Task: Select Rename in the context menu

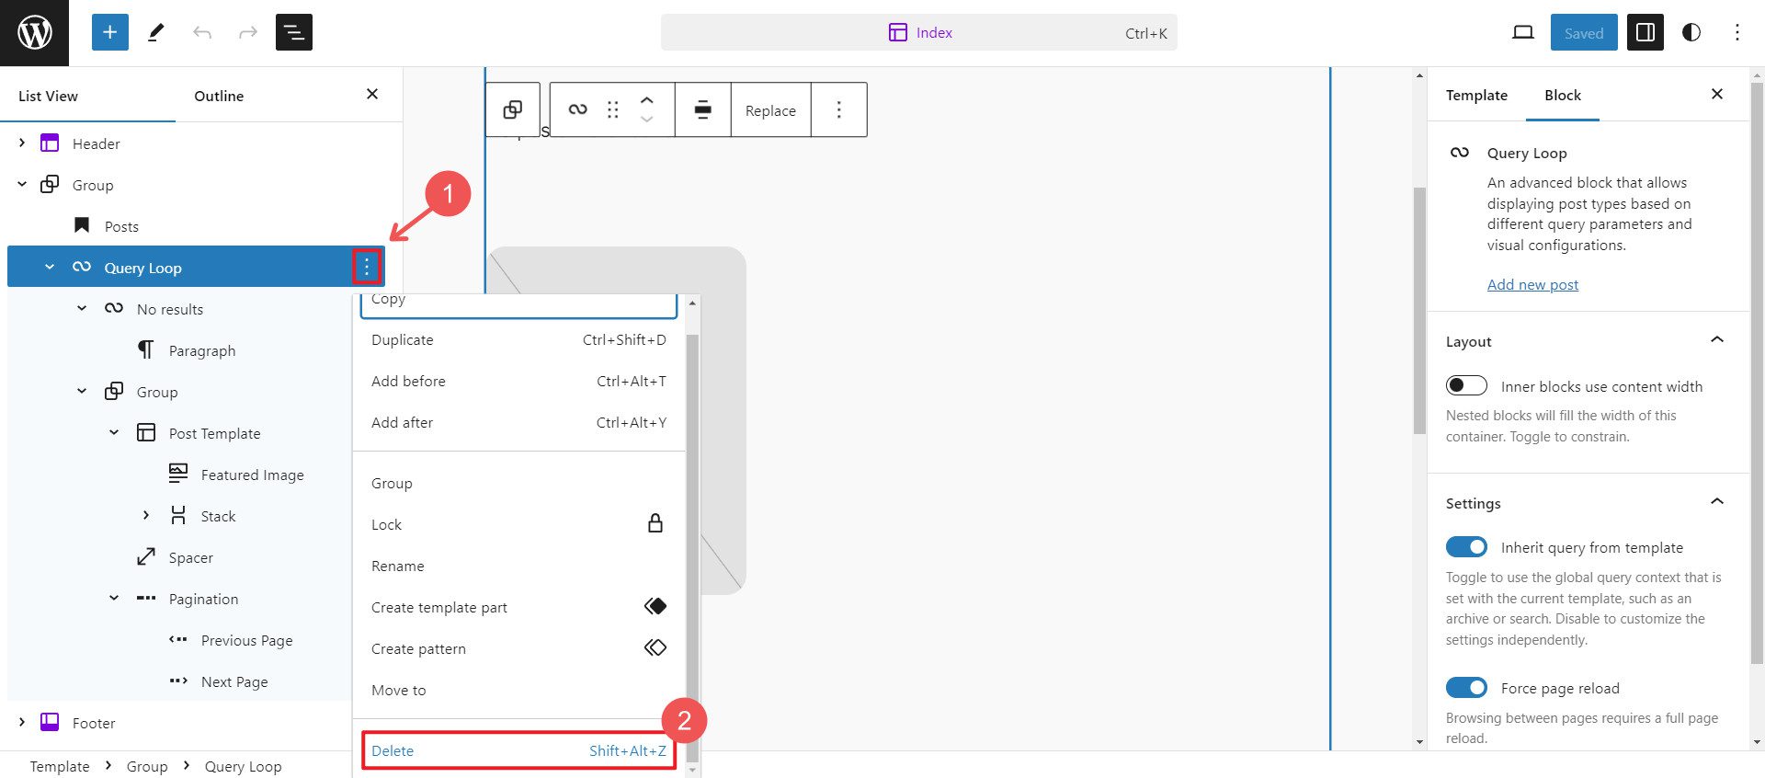Action: click(x=518, y=566)
